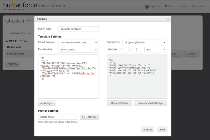The image size is (210, 140).
Task: Click the Delete button for POS Wristband
Action: pos(191,54)
